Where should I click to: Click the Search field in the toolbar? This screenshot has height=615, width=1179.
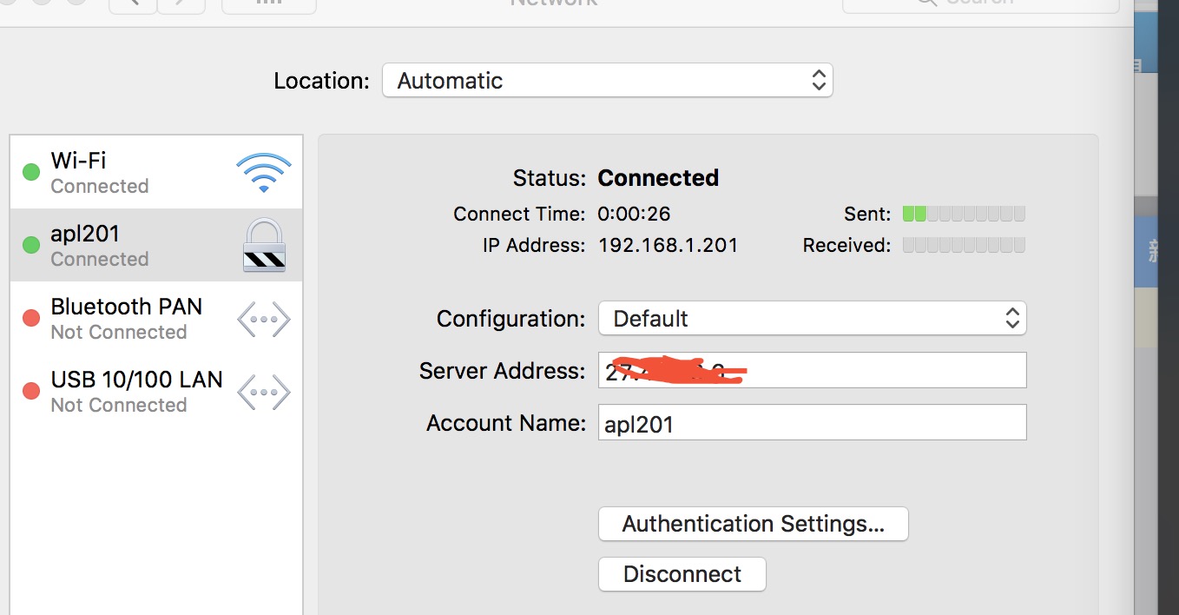(x=979, y=3)
